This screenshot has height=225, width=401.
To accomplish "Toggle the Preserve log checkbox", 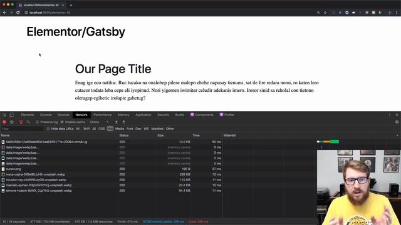I will pyautogui.click(x=37, y=122).
